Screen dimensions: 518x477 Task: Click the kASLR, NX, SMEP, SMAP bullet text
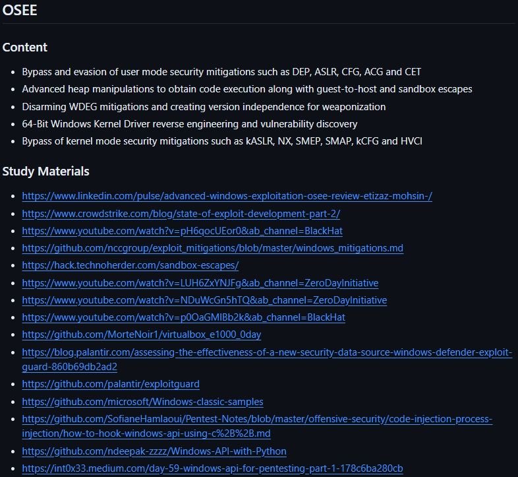click(x=222, y=141)
